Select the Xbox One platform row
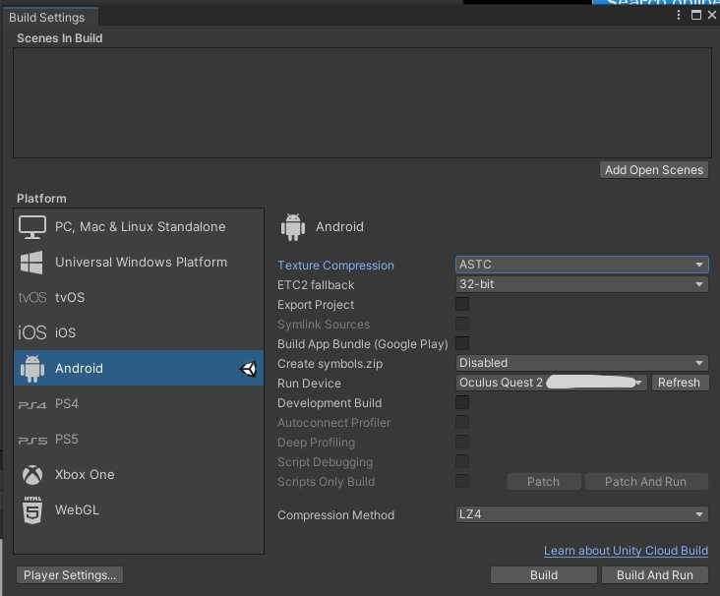This screenshot has width=720, height=596. pos(139,475)
